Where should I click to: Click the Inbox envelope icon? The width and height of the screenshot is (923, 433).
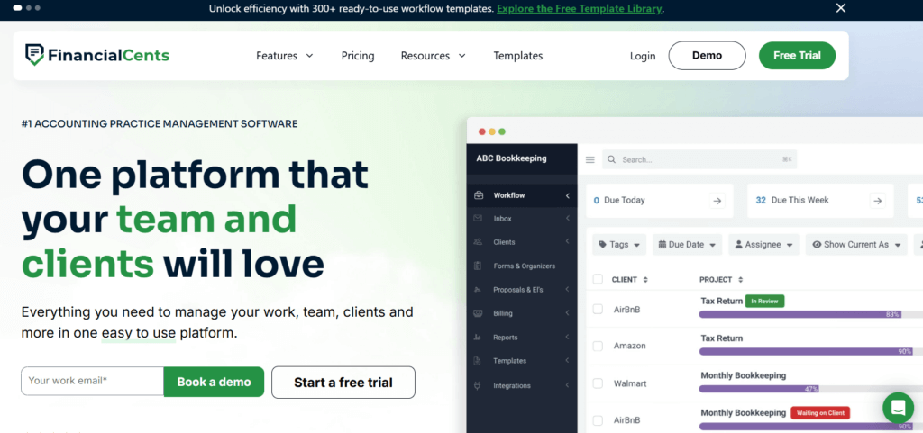click(478, 219)
